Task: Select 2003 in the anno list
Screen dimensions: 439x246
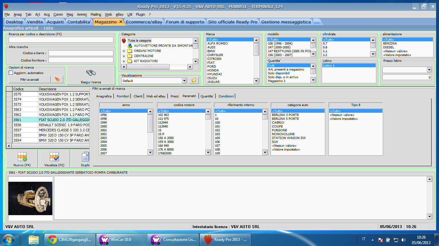Action: tap(123, 138)
